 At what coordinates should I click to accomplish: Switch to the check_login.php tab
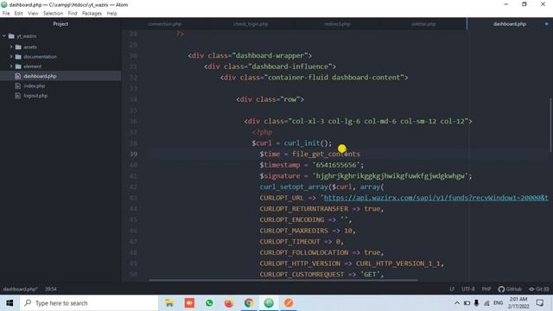tap(251, 24)
